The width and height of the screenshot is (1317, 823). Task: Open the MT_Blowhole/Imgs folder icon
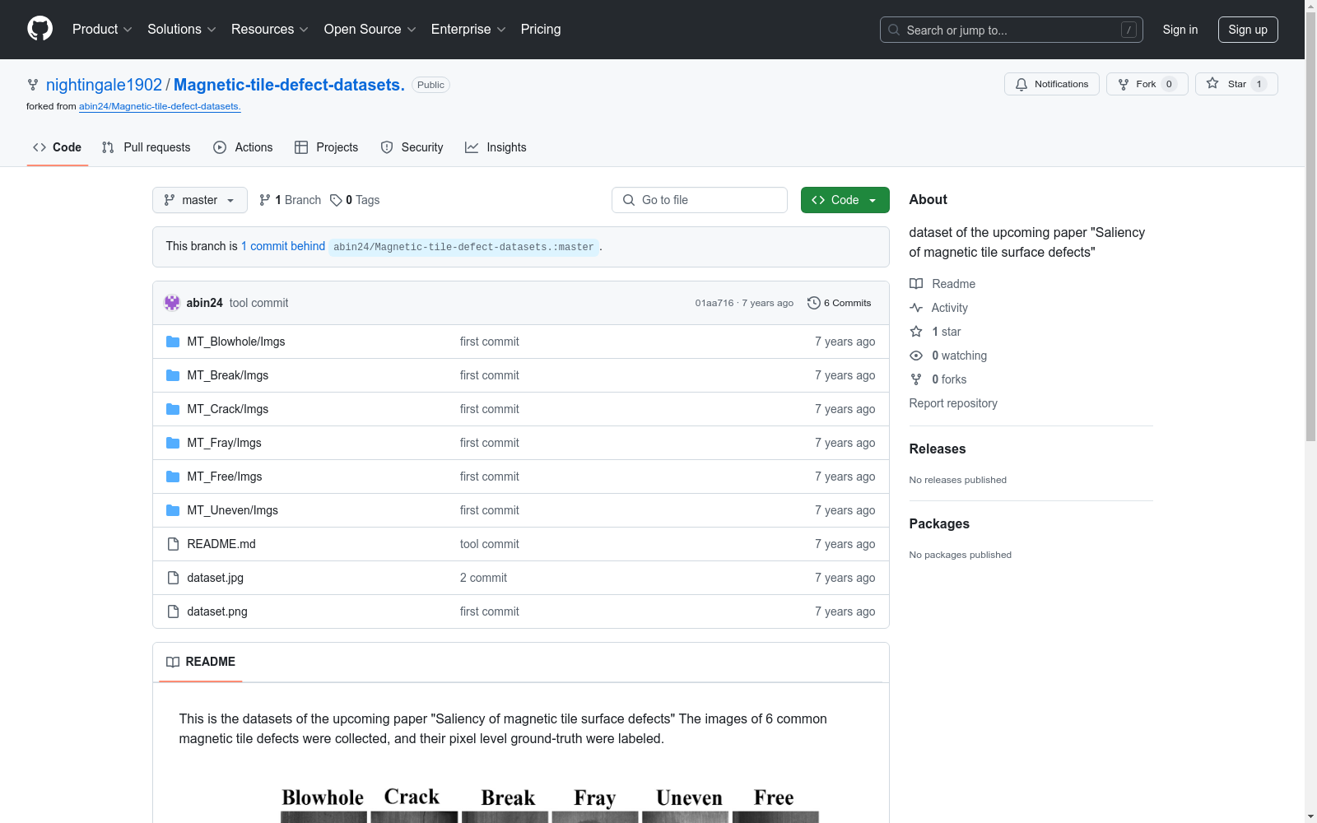(x=173, y=342)
